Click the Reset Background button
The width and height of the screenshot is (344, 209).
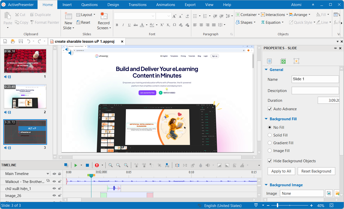click(x=316, y=171)
